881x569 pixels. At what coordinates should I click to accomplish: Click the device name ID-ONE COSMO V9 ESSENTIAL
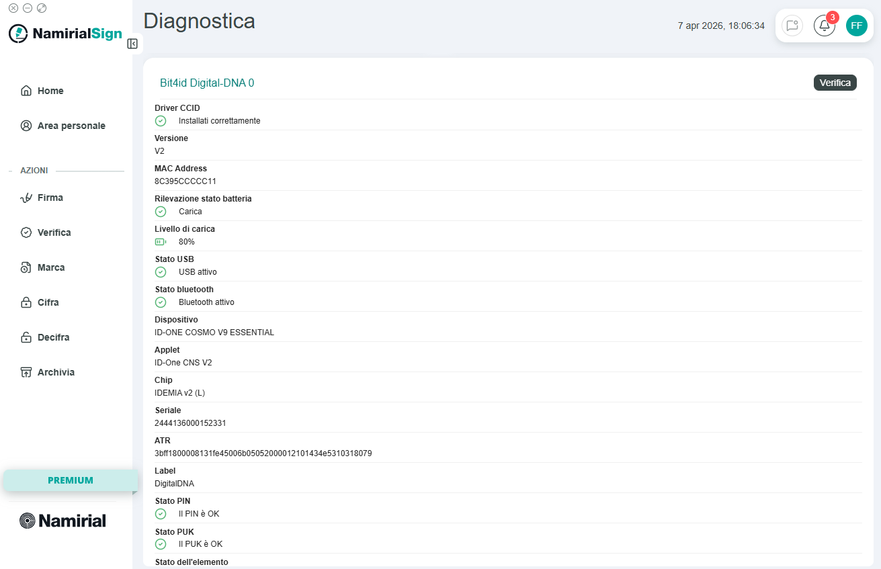click(x=214, y=333)
